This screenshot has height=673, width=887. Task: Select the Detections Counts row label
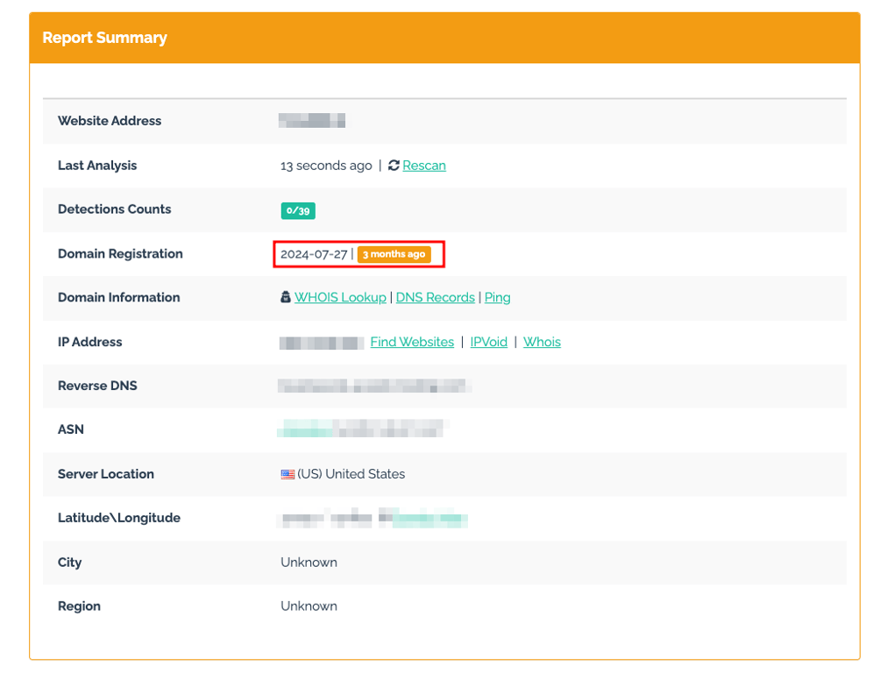pyautogui.click(x=115, y=209)
